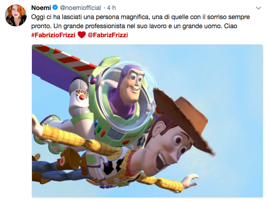
Task: Click the word 'Ciao' in the tweet
Action: (230, 26)
